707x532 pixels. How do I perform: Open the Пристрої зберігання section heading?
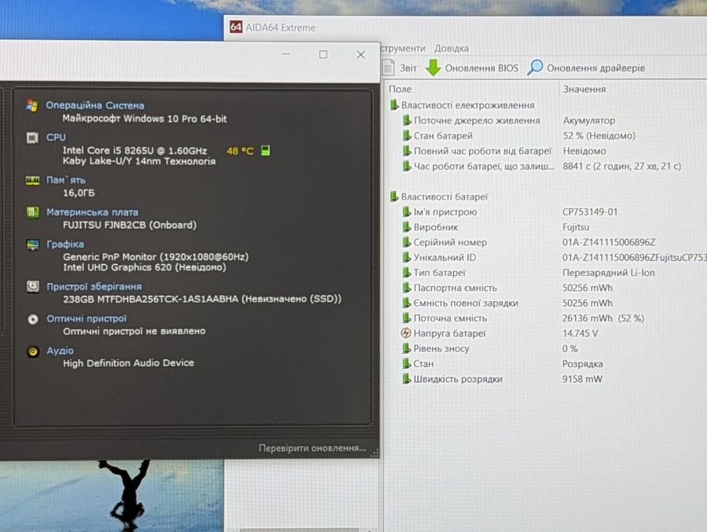point(94,287)
